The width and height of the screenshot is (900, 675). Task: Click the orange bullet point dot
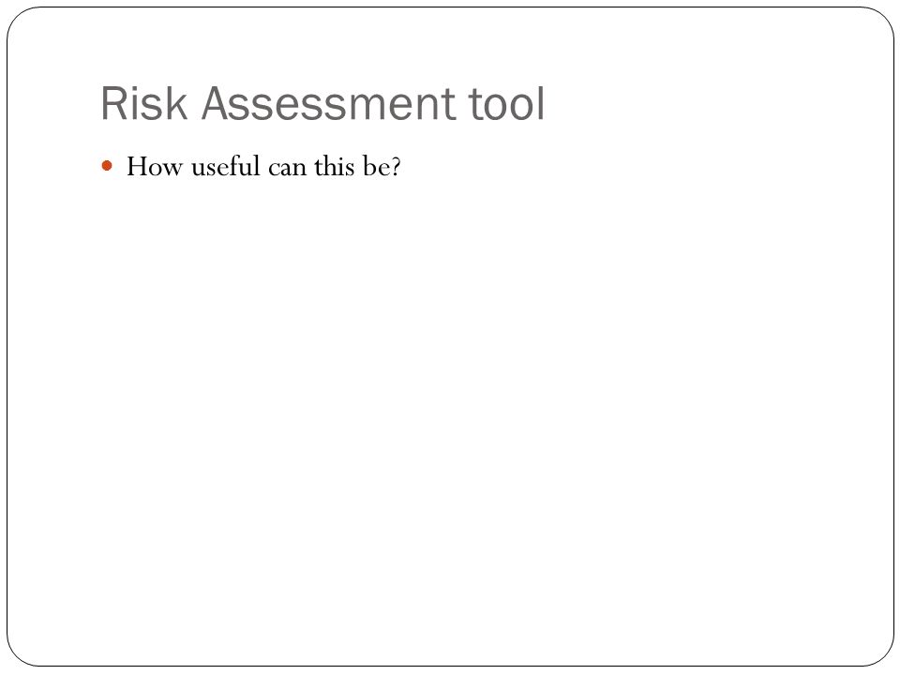pyautogui.click(x=107, y=166)
